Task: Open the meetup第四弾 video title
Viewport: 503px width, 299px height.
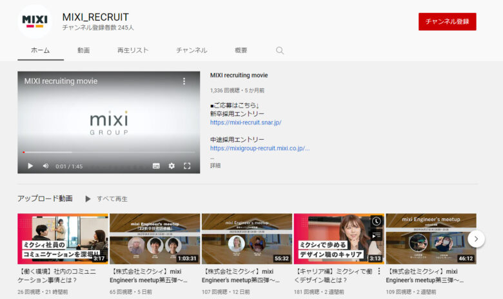Action: click(241, 276)
